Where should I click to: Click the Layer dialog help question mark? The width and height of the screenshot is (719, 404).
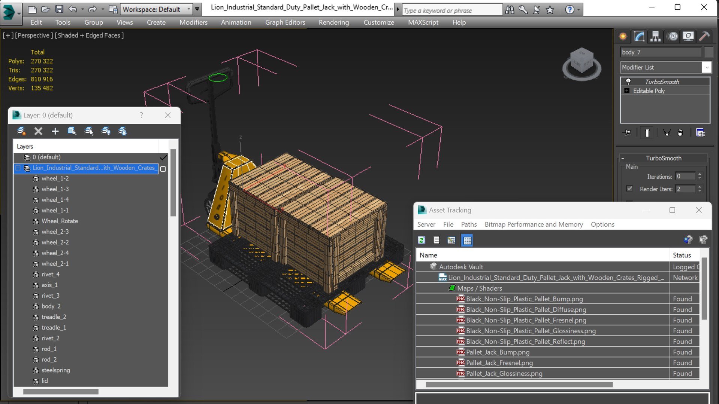(x=141, y=115)
